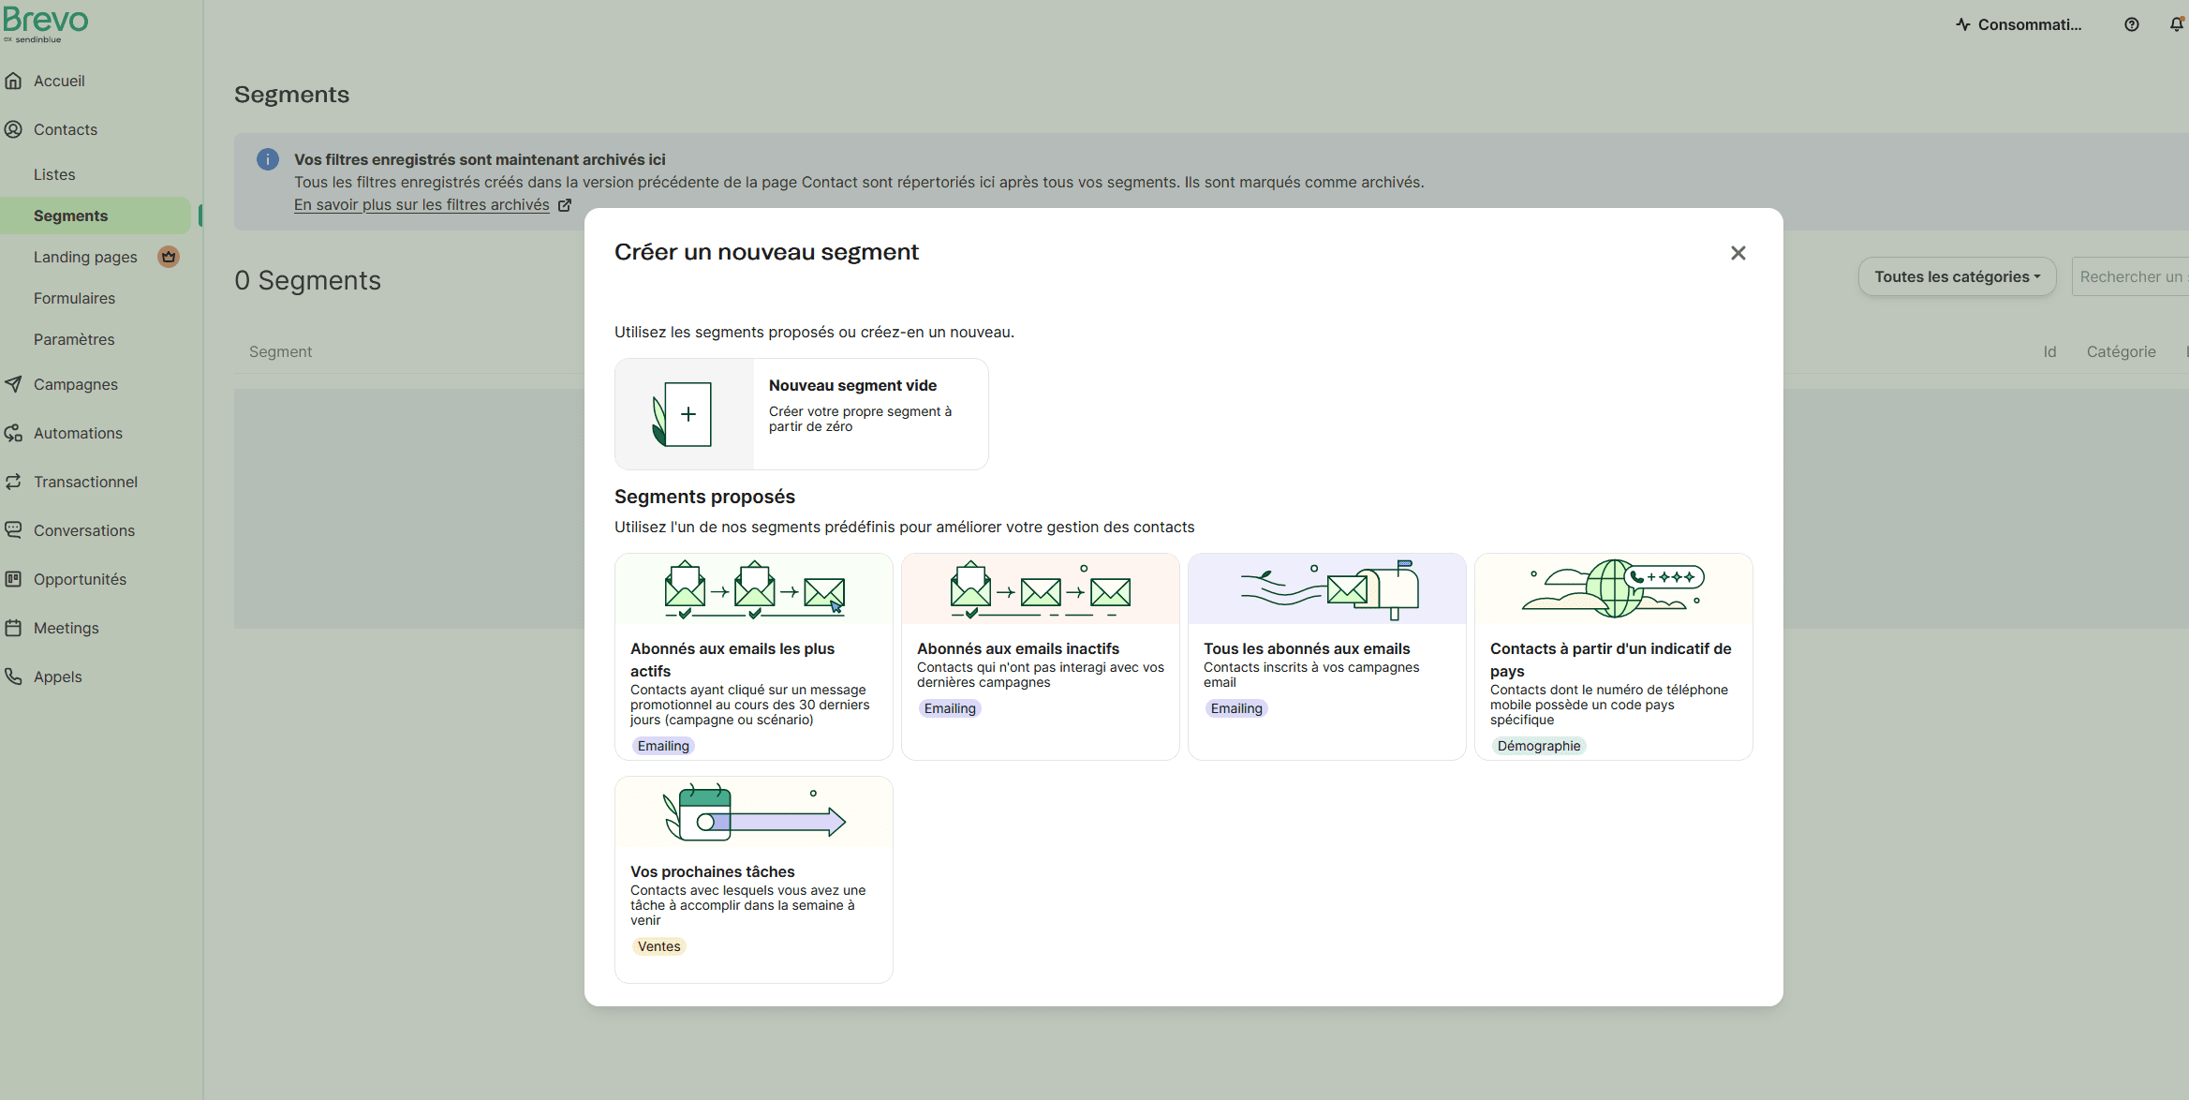Open the Consommation menu in header

[x=2019, y=24]
